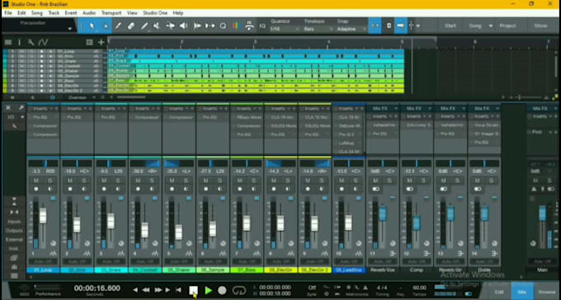Toggle the Autoscroll arrow button
The width and height of the screenshot is (561, 300).
pyautogui.click(x=400, y=26)
